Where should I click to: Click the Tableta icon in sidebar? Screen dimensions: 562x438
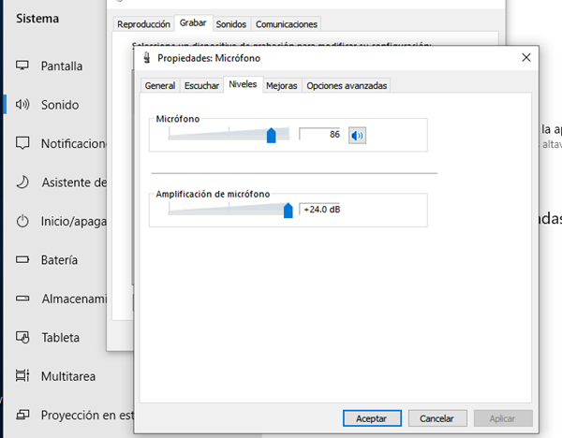22,337
